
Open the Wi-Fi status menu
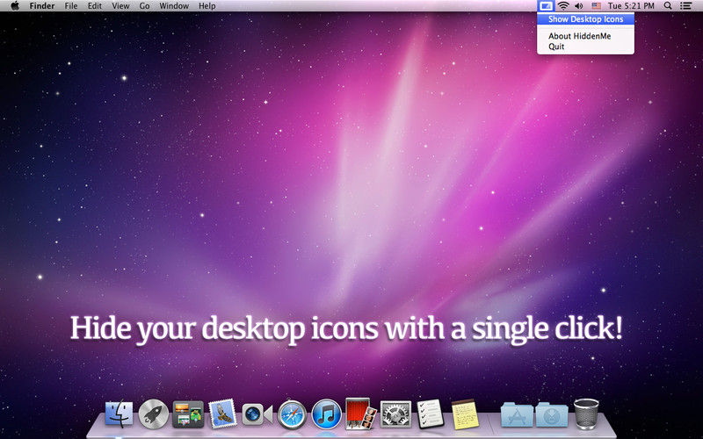(x=563, y=6)
